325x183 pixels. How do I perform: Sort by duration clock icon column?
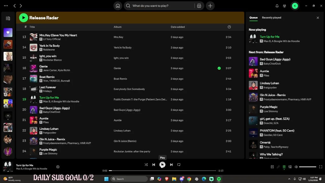[229, 27]
